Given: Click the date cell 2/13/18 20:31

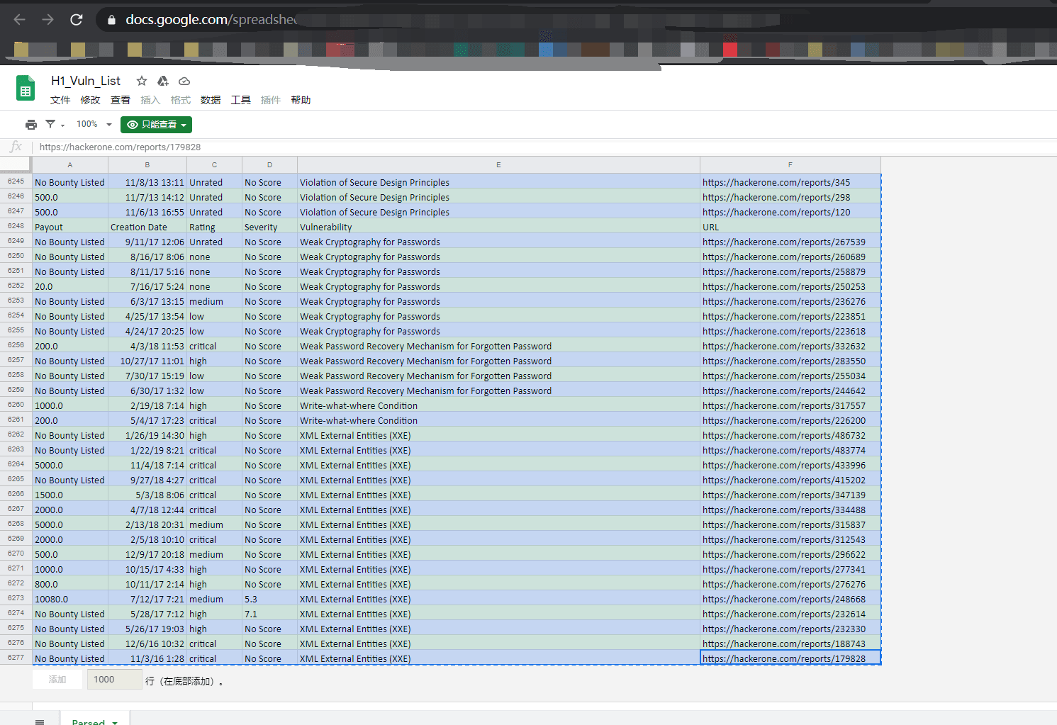Looking at the screenshot, I should coord(147,525).
